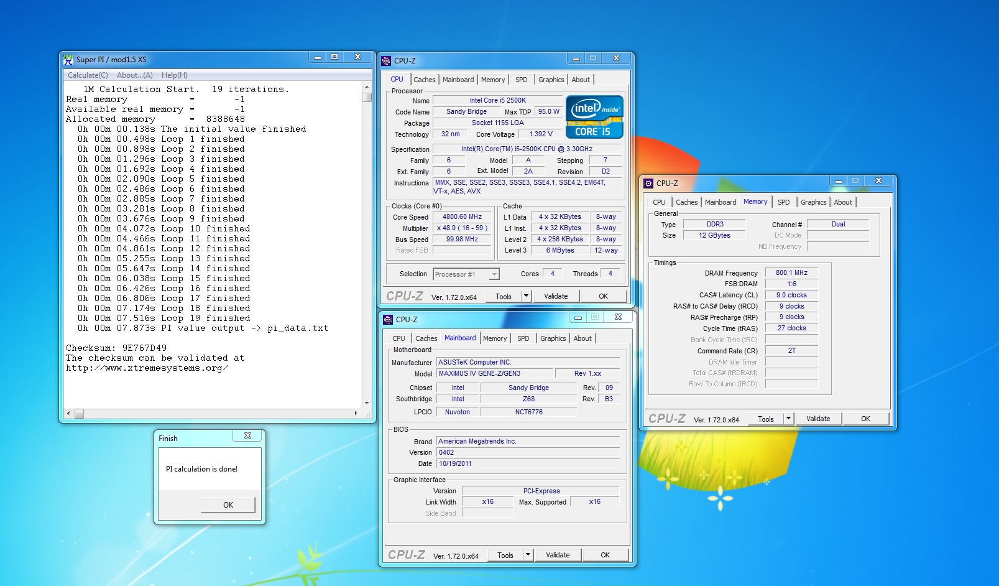Viewport: 999px width, 586px height.
Task: Confirm OK in the Finish dialog
Action: point(228,505)
